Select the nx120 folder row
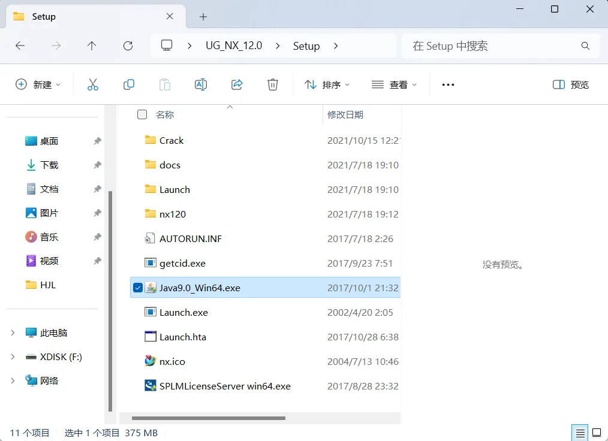 (x=265, y=214)
